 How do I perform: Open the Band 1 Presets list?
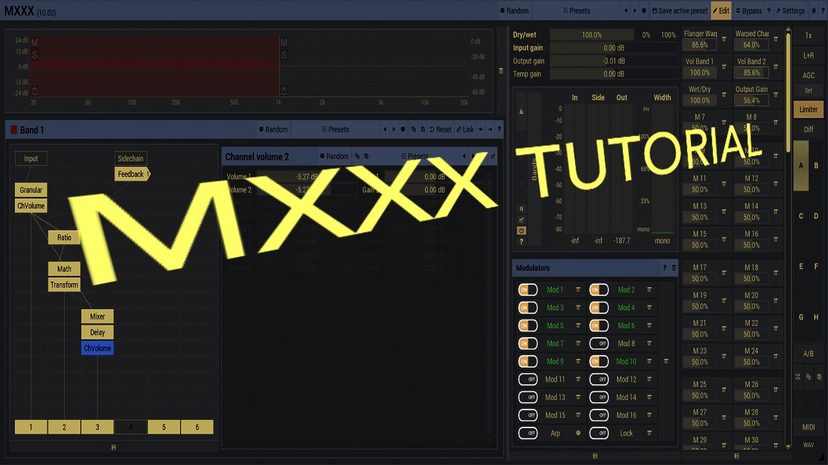coord(335,129)
